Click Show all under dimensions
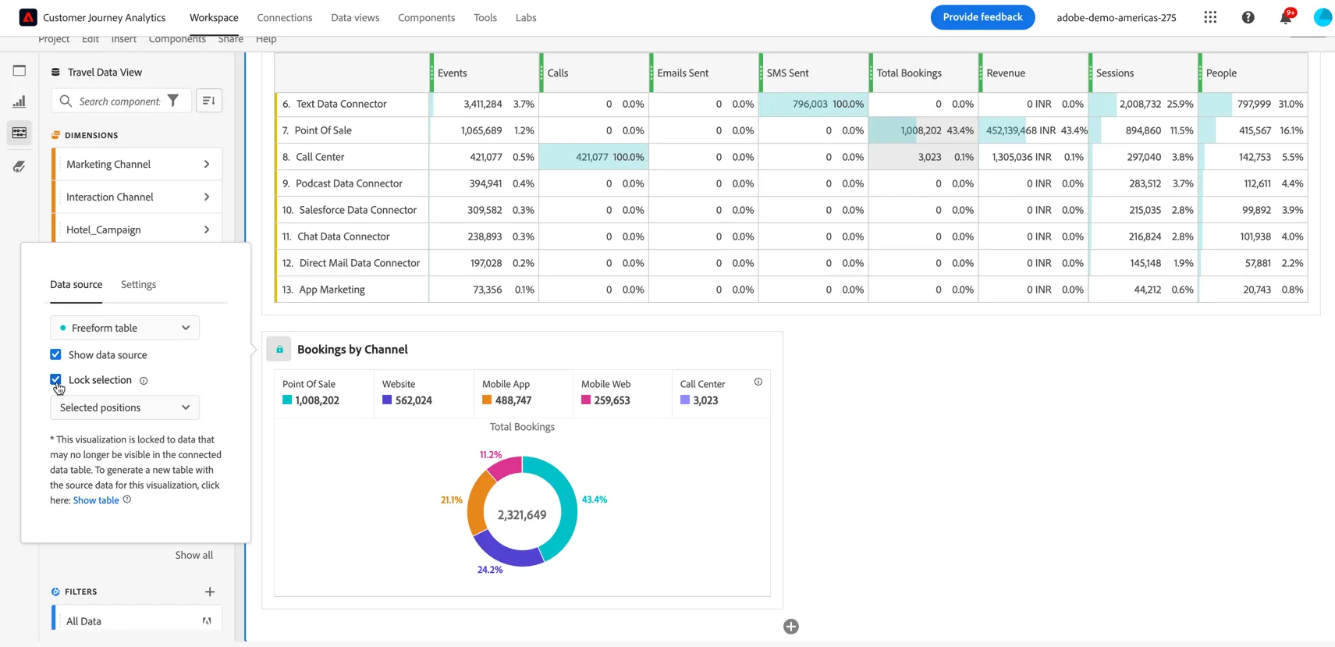The width and height of the screenshot is (1335, 647). pyautogui.click(x=194, y=555)
